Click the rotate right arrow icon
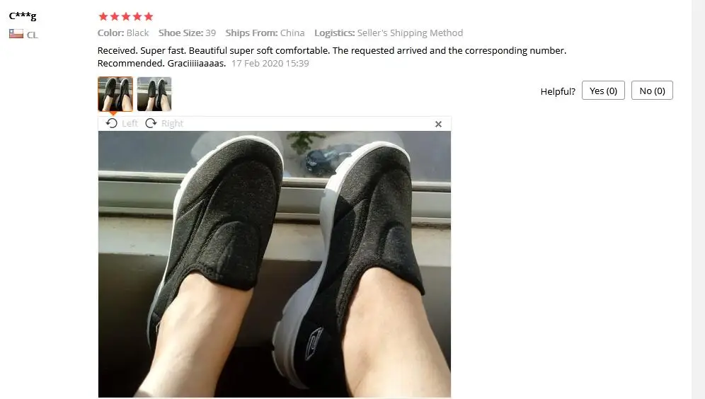Screen dimensions: 705x399 tap(151, 123)
